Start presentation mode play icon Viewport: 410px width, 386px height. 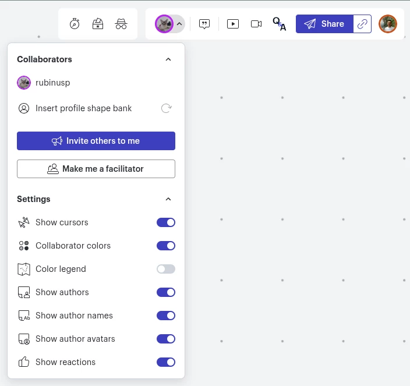pos(233,24)
